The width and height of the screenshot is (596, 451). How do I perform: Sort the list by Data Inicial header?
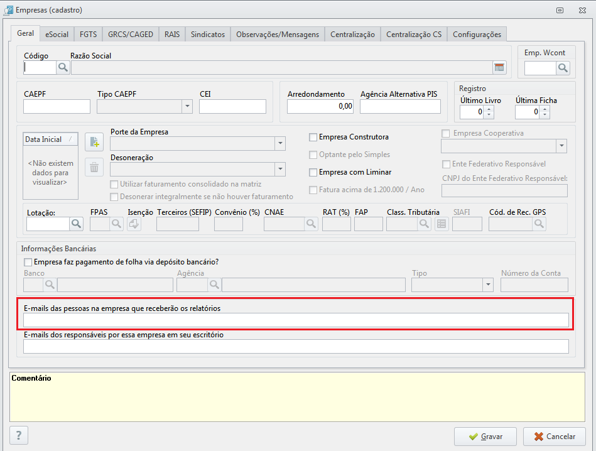pos(50,139)
